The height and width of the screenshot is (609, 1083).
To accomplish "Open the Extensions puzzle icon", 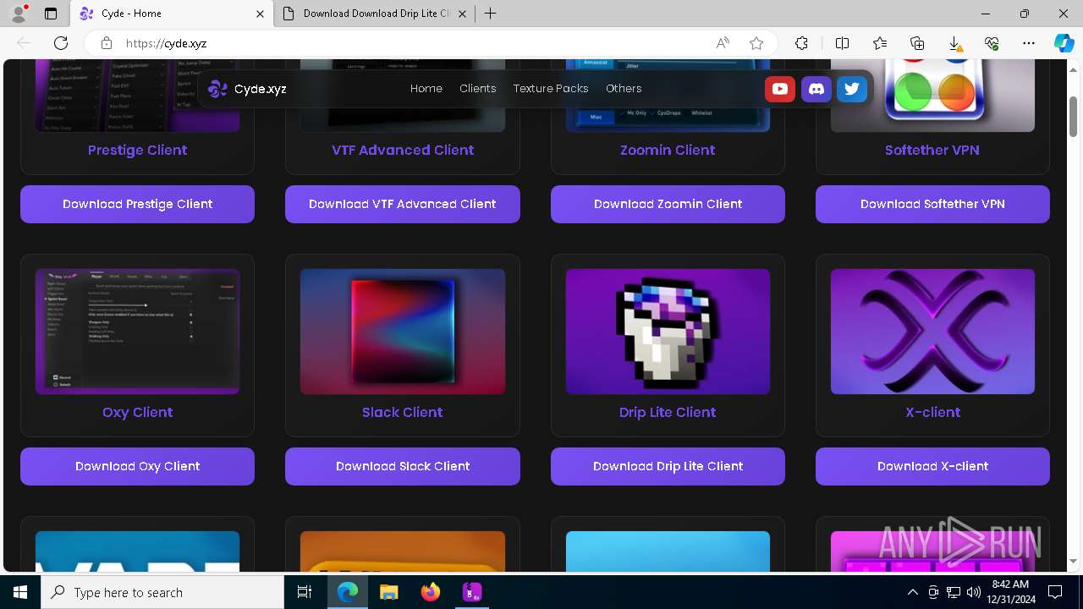I will (x=801, y=43).
